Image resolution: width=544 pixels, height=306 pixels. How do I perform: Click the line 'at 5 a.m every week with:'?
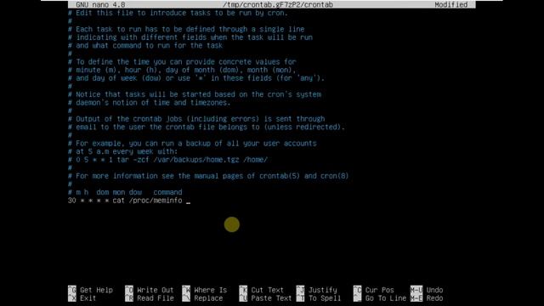tap(122, 151)
